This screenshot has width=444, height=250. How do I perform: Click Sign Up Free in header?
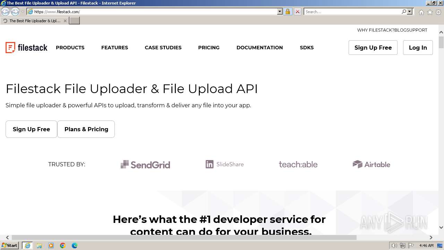[x=373, y=48]
